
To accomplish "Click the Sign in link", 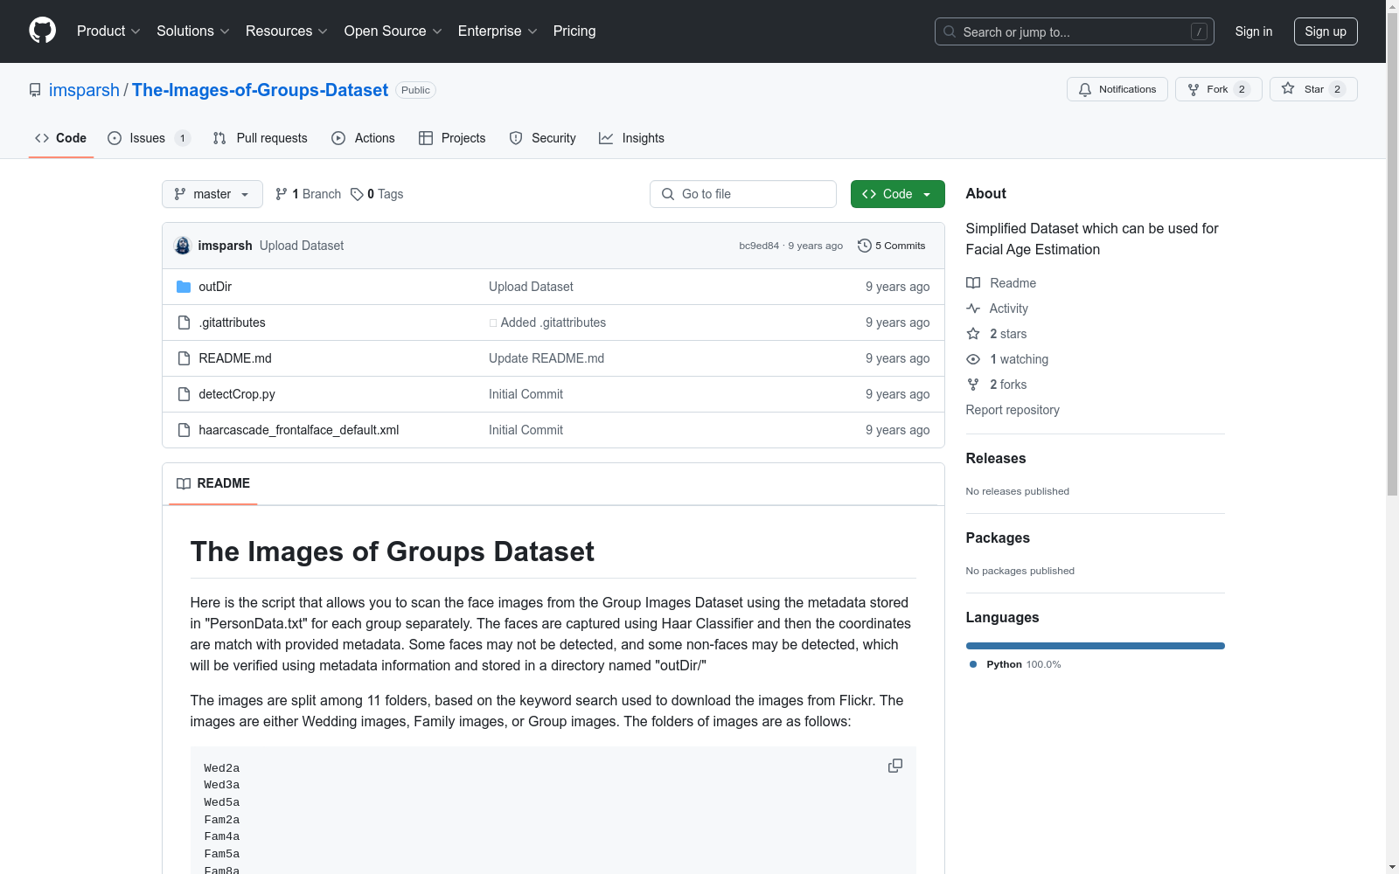I will 1253,31.
